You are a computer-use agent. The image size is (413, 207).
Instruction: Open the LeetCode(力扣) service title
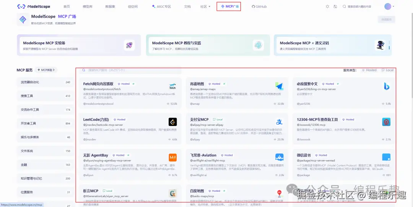[x=96, y=120]
